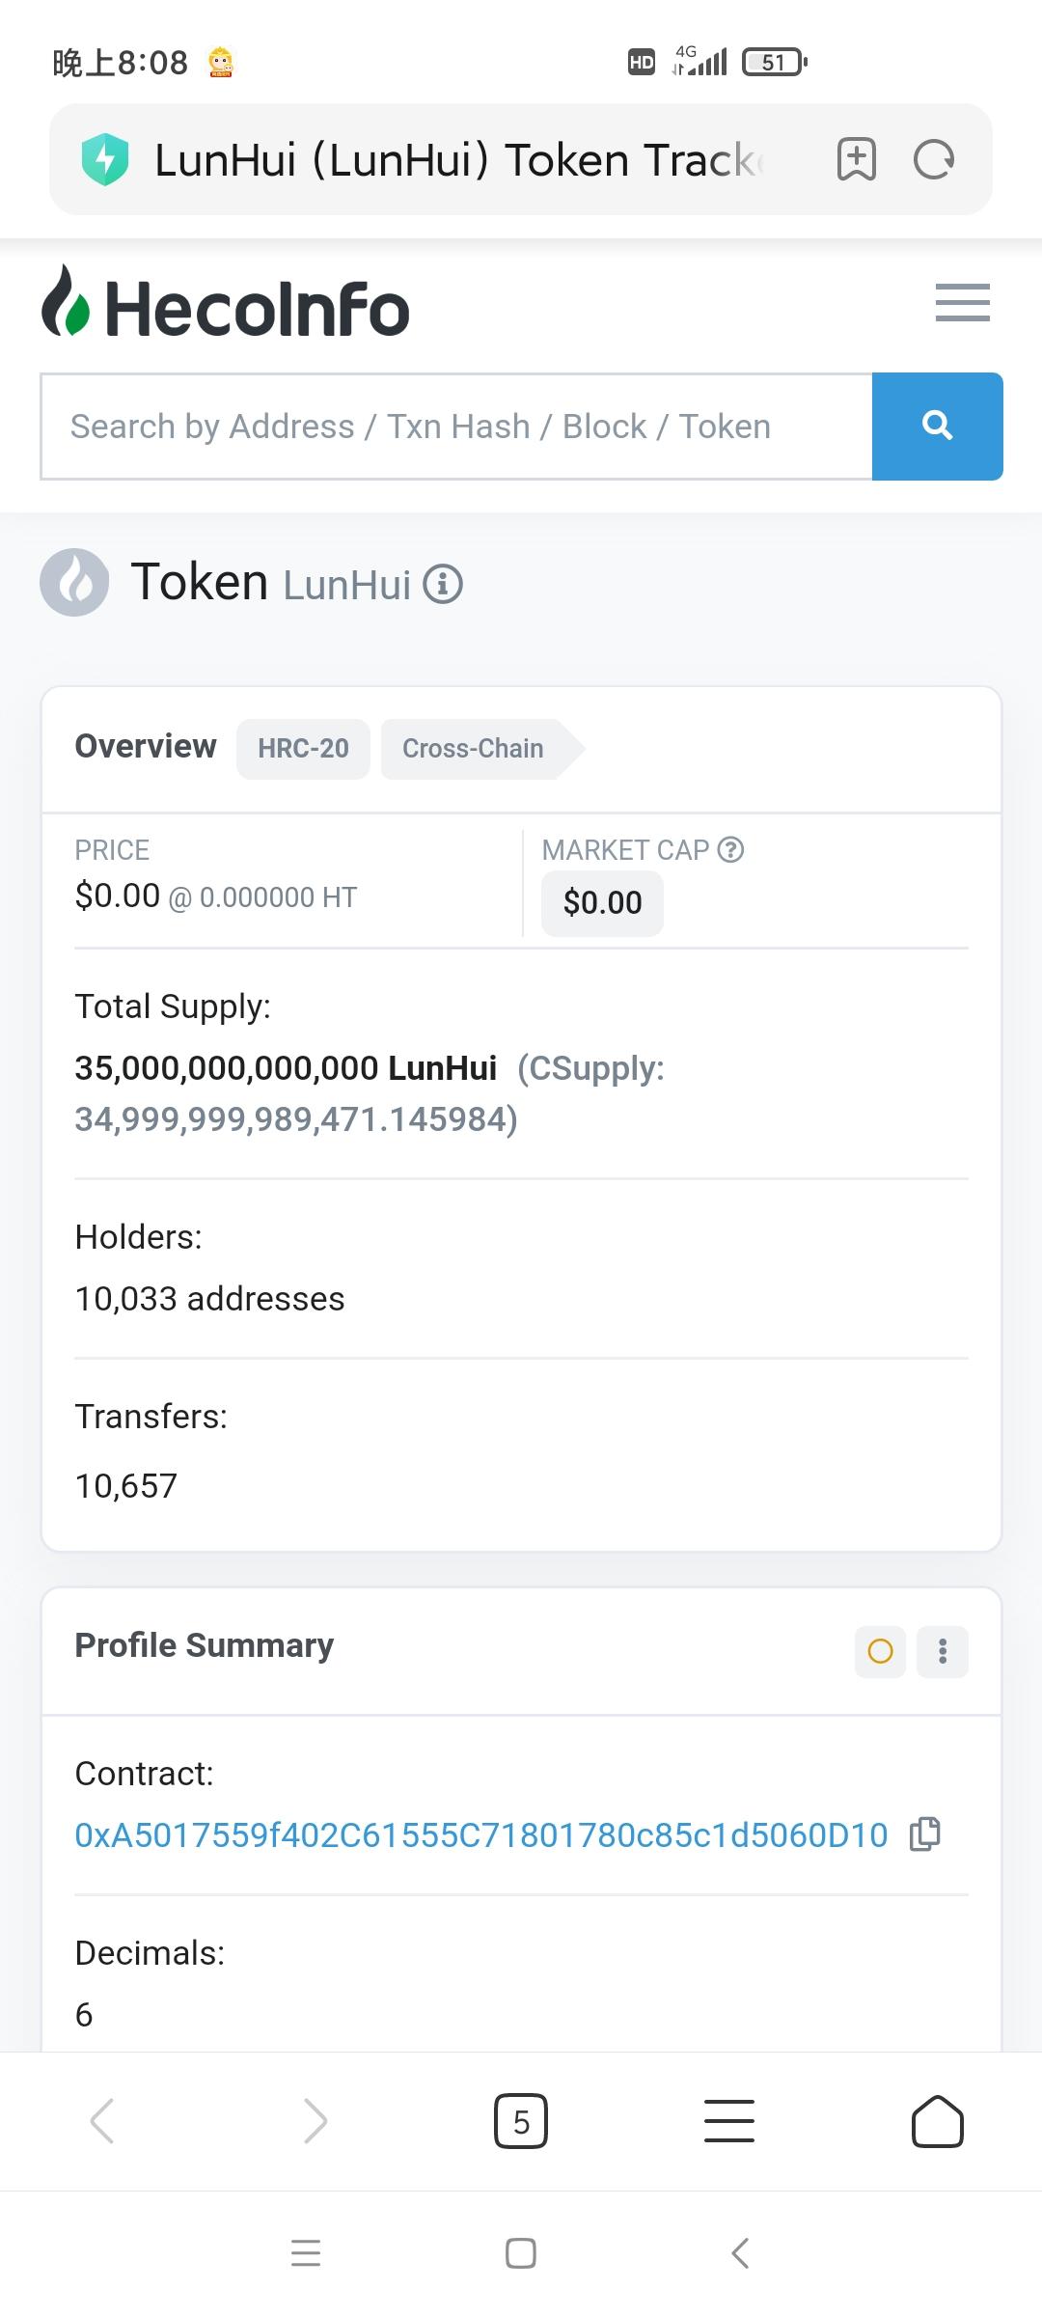Reload the page using the refresh icon
The height and width of the screenshot is (2316, 1042).
click(x=933, y=159)
